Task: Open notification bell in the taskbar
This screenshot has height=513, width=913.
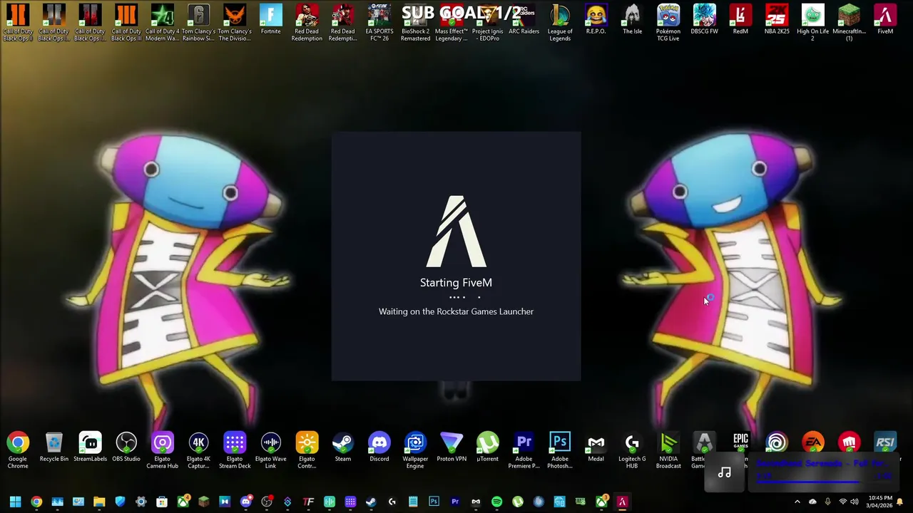Action: 900,502
